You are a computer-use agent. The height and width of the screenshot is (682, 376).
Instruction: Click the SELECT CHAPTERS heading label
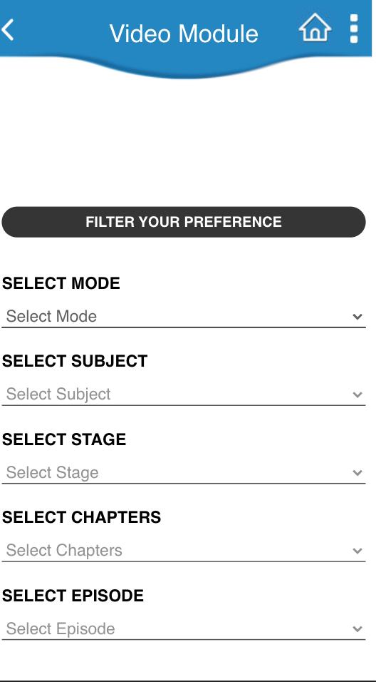pyautogui.click(x=82, y=517)
